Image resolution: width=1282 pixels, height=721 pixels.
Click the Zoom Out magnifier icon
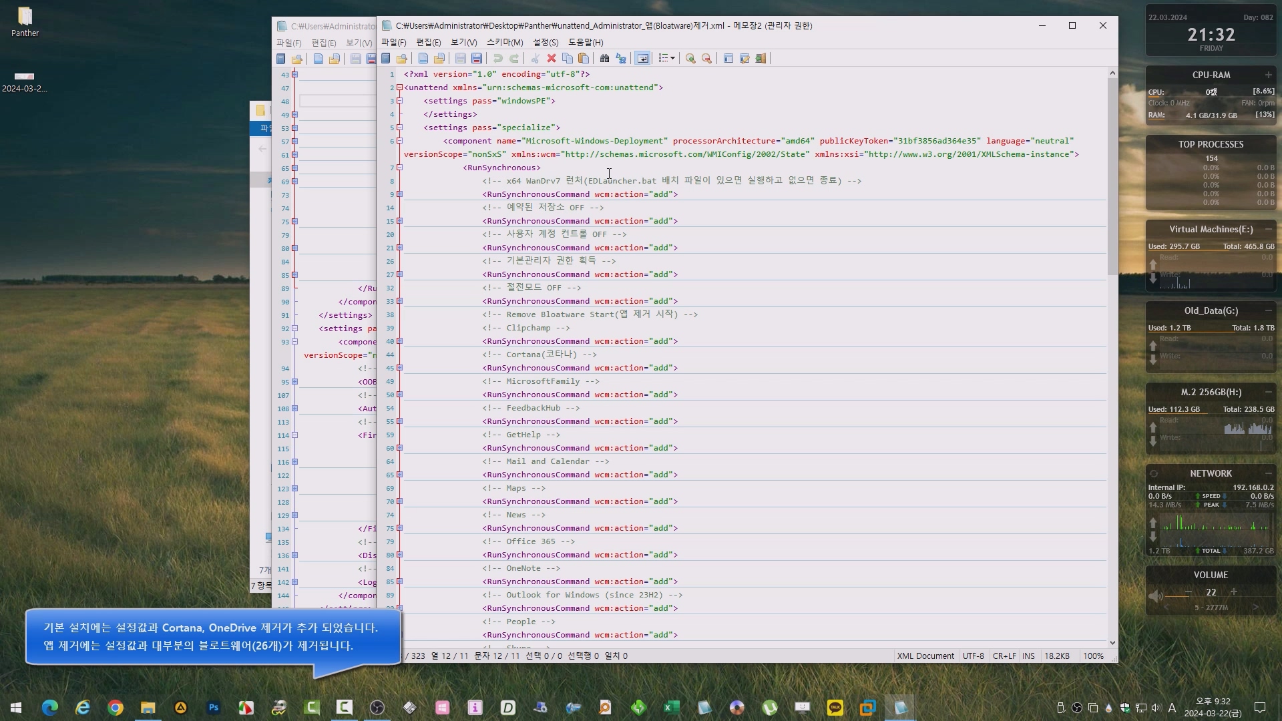click(706, 59)
